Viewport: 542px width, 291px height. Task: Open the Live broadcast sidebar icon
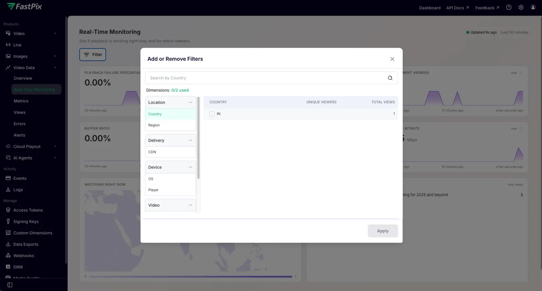click(x=8, y=45)
